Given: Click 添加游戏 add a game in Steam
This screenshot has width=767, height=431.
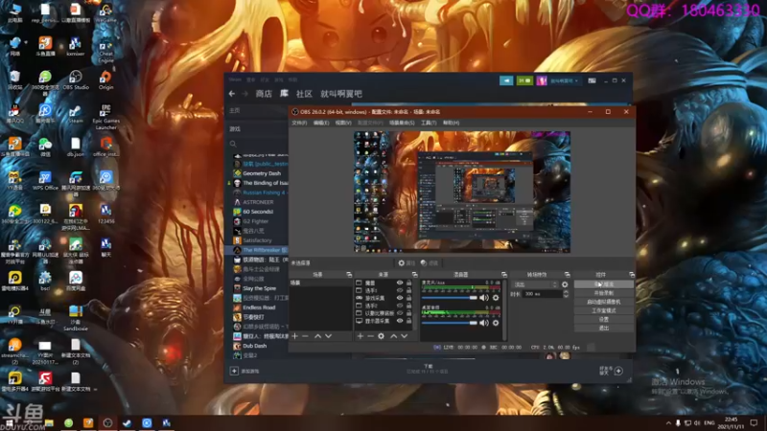Looking at the screenshot, I should (244, 371).
